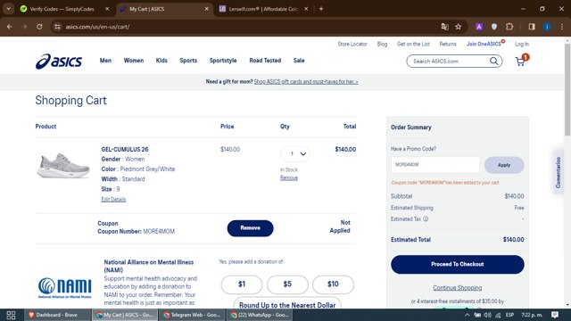
Task: Close the My Cart ASICS tab
Action: (x=206, y=9)
